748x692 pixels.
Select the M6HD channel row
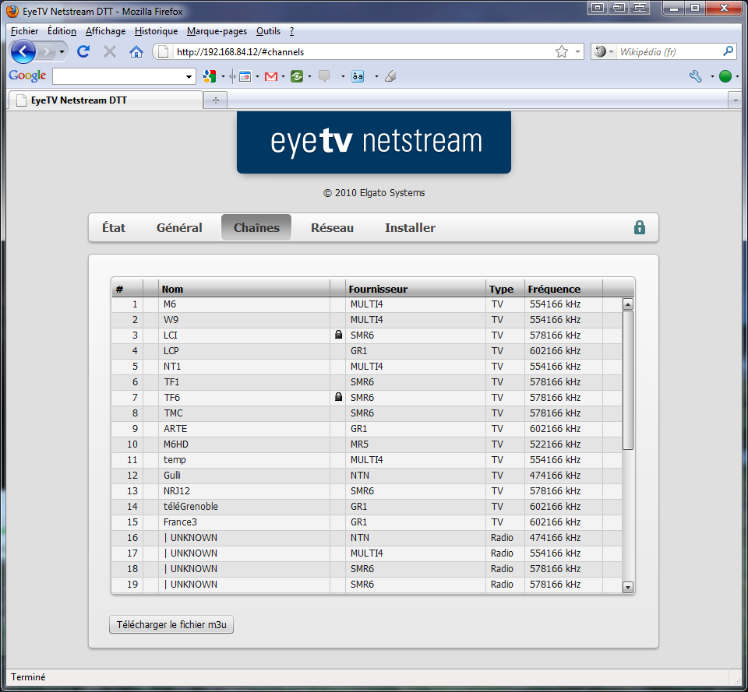(x=367, y=444)
